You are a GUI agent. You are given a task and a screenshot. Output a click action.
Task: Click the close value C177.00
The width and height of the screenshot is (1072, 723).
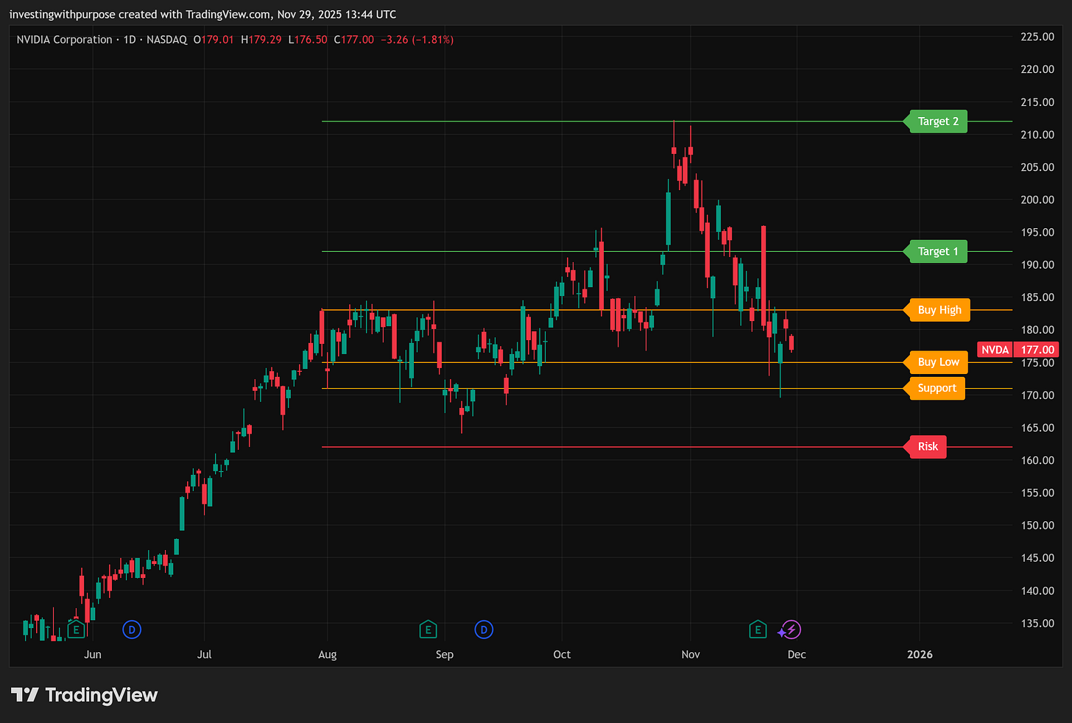pyautogui.click(x=354, y=40)
